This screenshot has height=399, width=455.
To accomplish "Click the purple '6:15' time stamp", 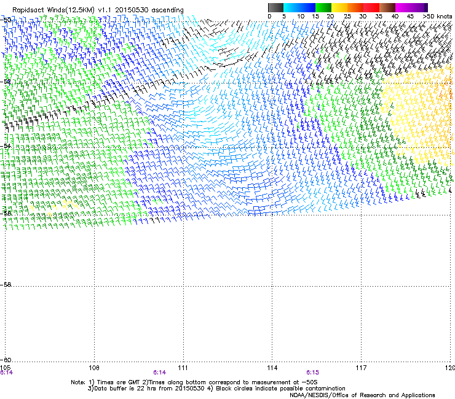I will [x=312, y=373].
